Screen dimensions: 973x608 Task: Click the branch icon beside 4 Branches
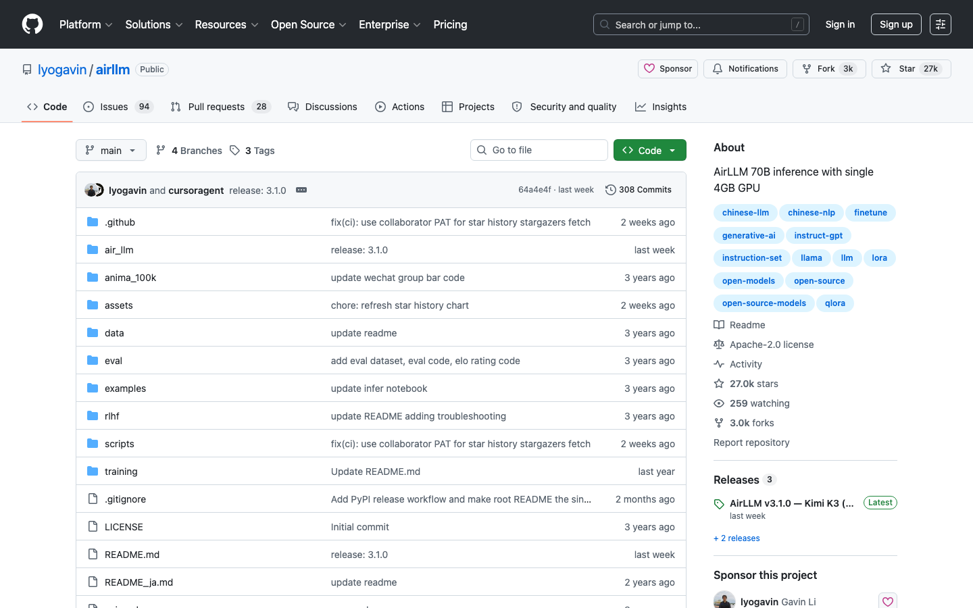[161, 150]
